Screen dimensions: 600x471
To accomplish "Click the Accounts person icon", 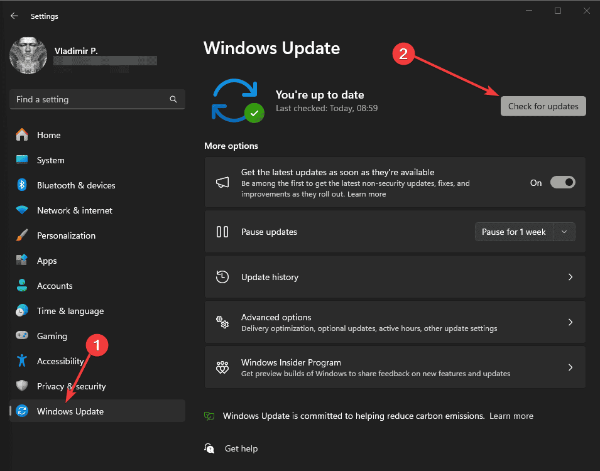I will 22,286.
